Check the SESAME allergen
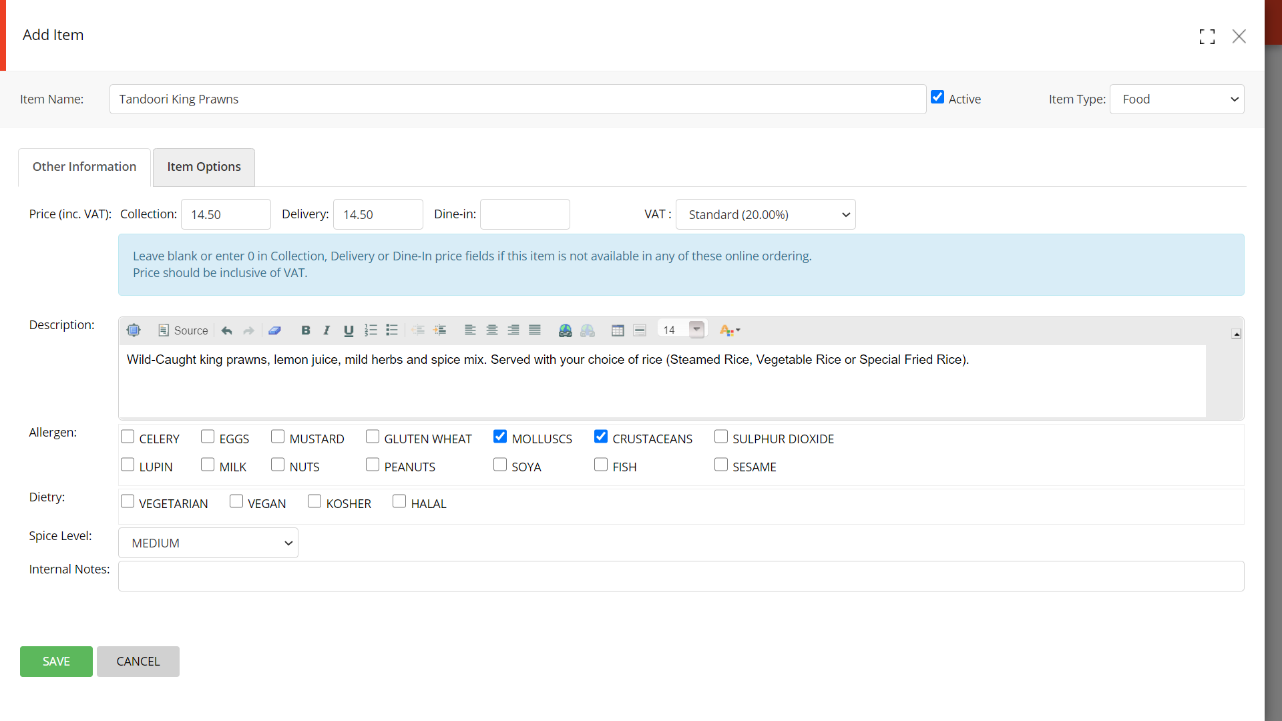Image resolution: width=1282 pixels, height=721 pixels. [x=721, y=465]
